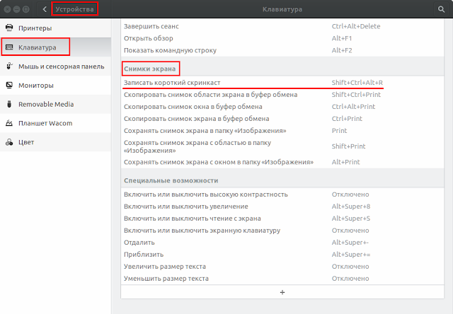Edit the Открыть обзор shortcut
Screen dimensions: 453x314
point(282,38)
